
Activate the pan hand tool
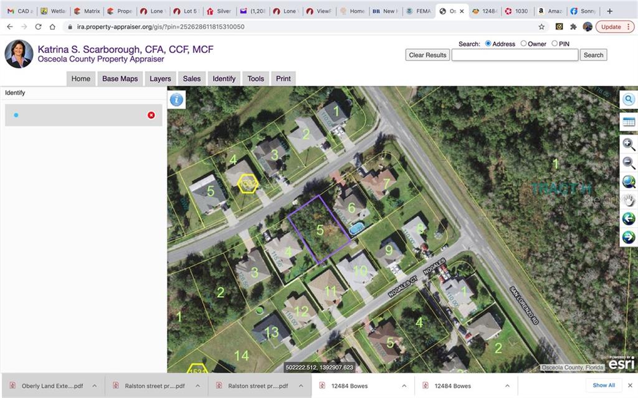coord(629,200)
